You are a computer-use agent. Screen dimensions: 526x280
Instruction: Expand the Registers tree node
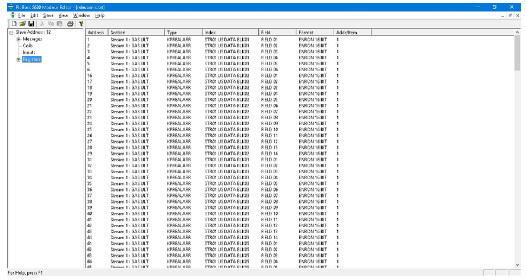[18, 60]
